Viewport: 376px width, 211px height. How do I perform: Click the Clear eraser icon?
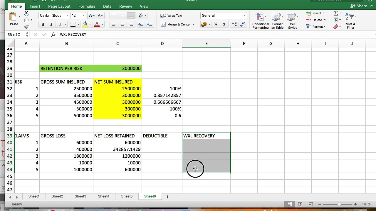pyautogui.click(x=336, y=27)
